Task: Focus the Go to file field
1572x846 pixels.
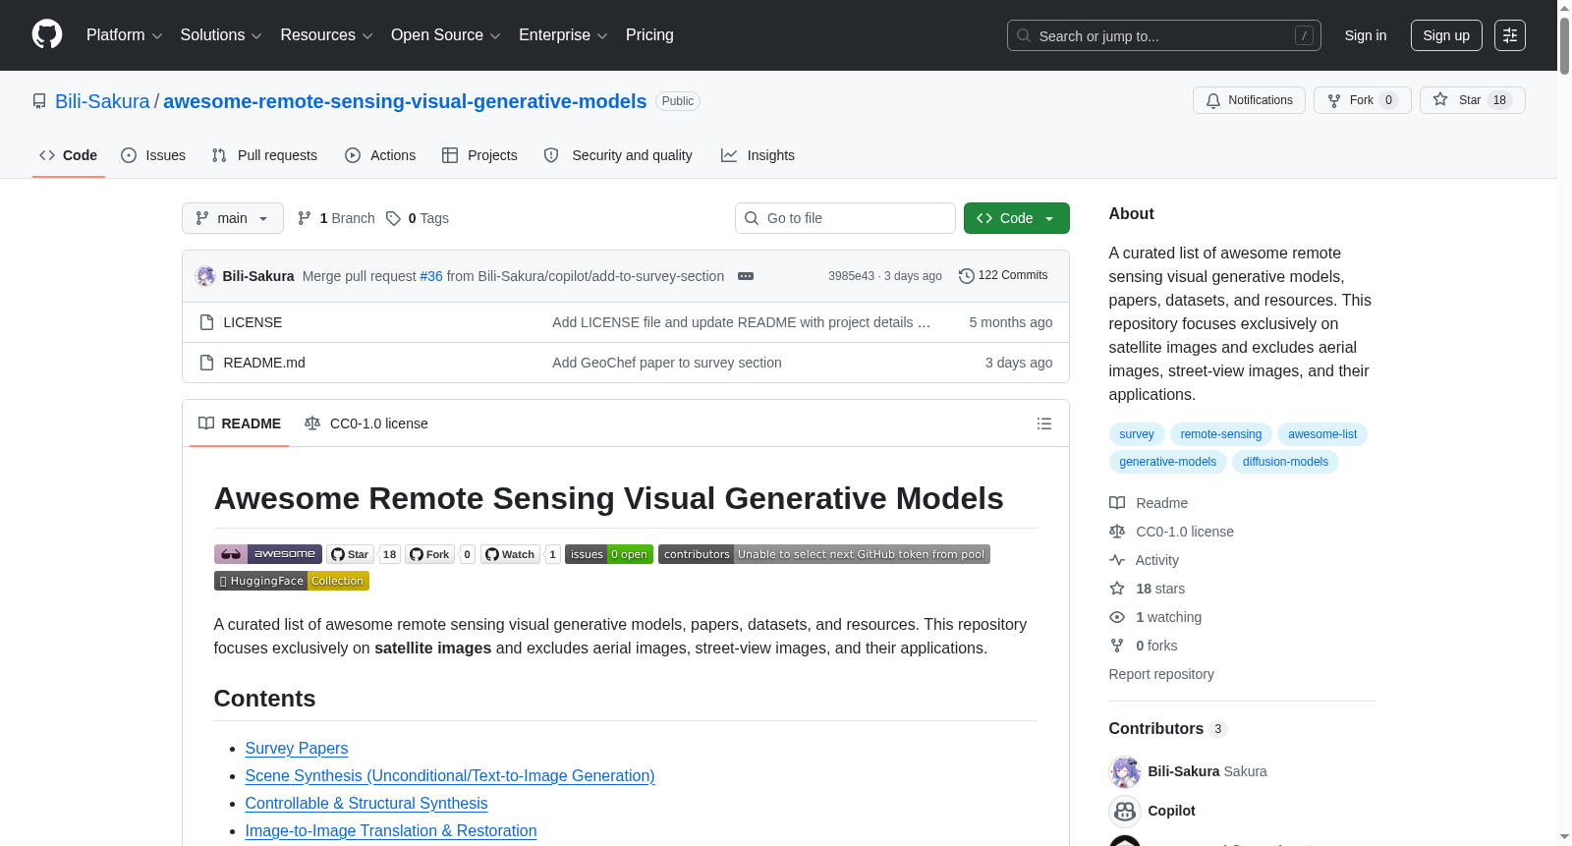Action: tap(845, 218)
